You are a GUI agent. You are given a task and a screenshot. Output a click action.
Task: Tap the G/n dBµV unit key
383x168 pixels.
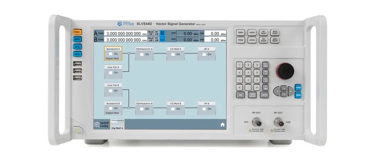[x=266, y=65]
